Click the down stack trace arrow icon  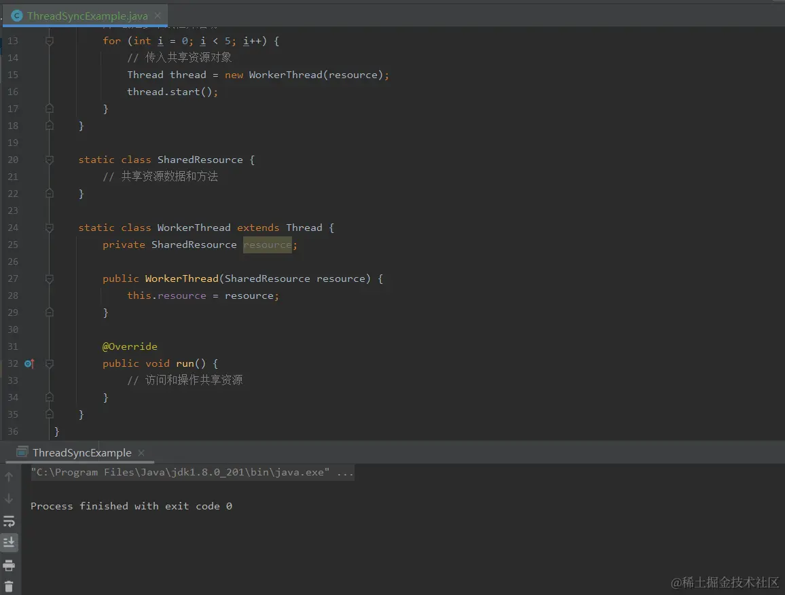tap(9, 499)
